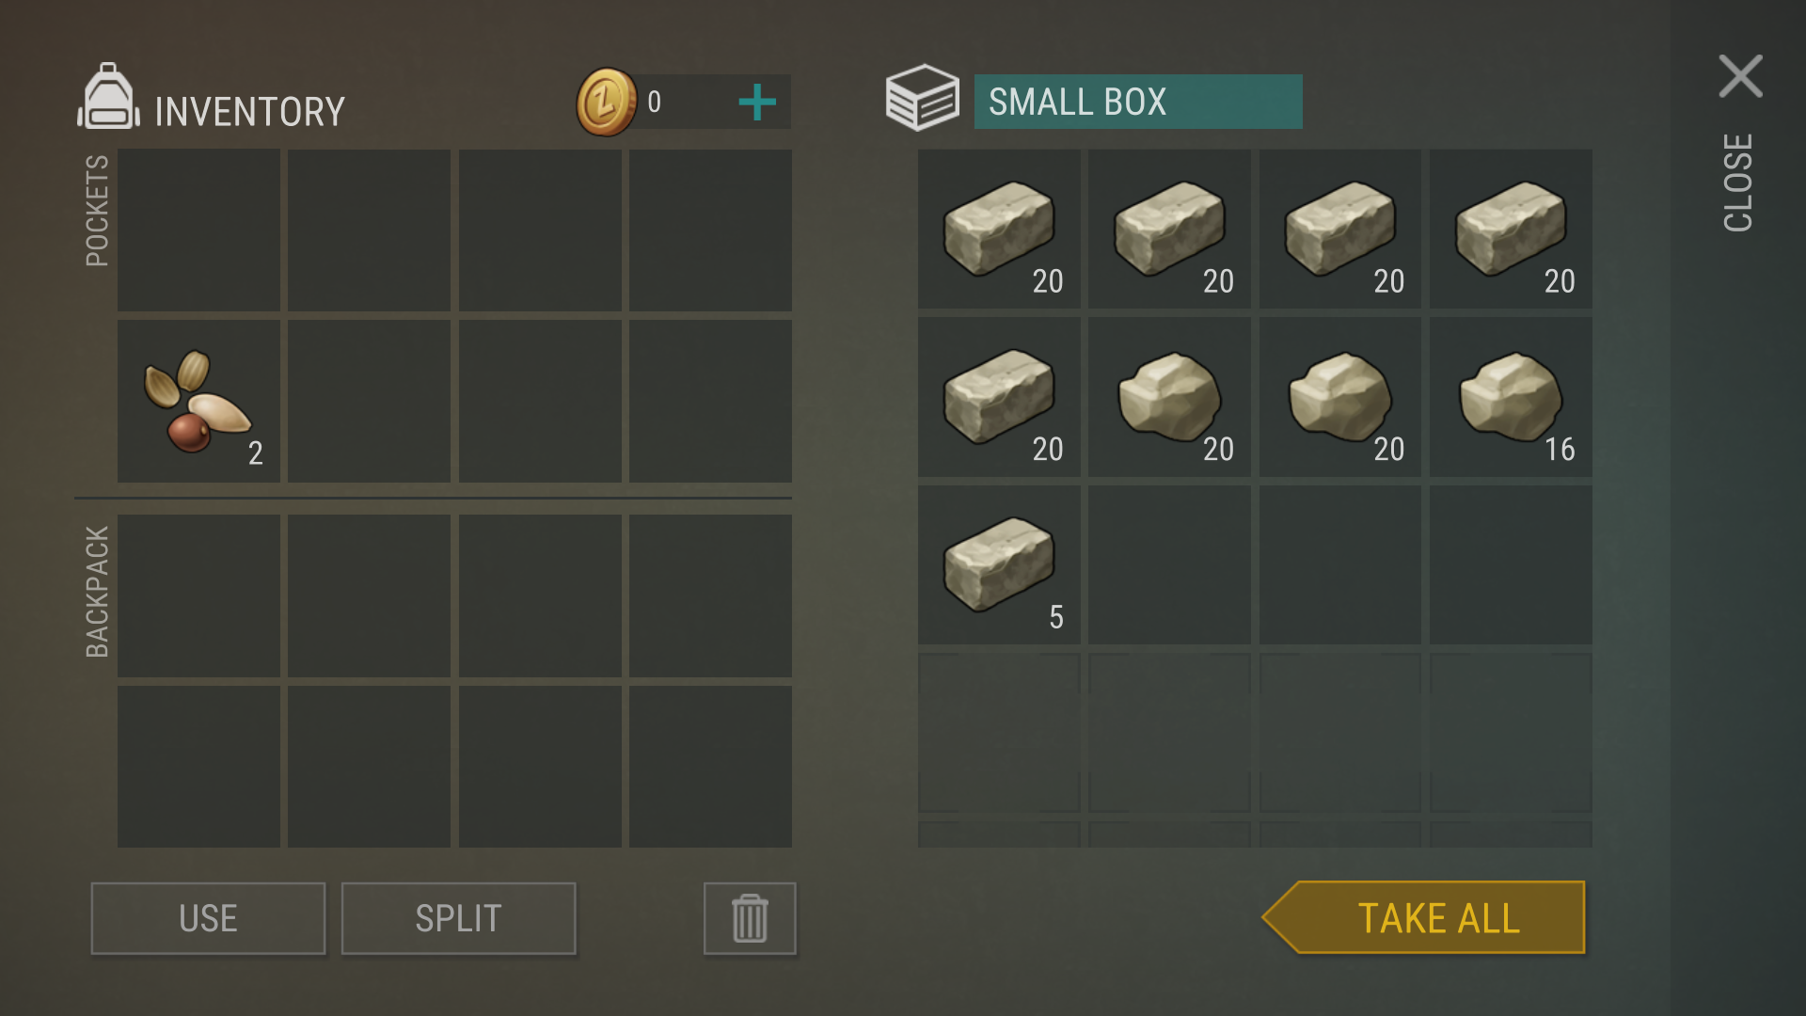Click the TAKE ALL button

tap(1424, 917)
